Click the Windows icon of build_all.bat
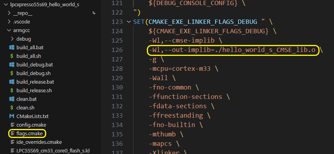This screenshot has height=154, width=334. pos(12,47)
